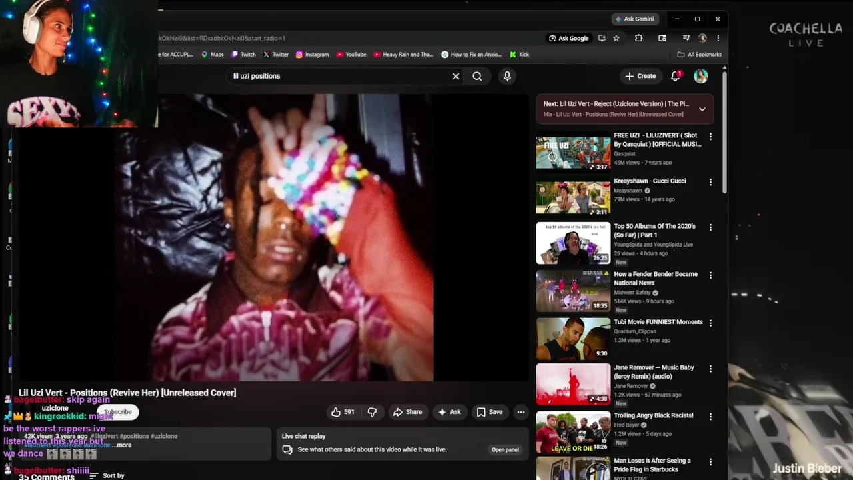Open options menu for FREE UZI video

pos(710,137)
